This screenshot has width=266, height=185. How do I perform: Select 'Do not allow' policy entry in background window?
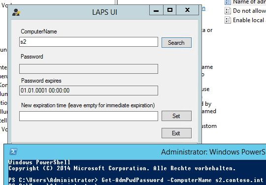click(245, 11)
